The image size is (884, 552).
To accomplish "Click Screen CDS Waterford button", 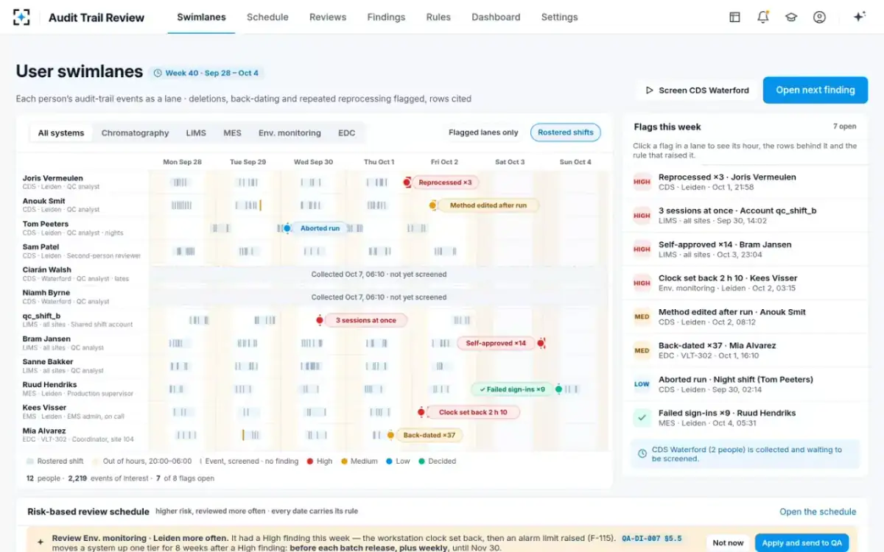I will (697, 91).
